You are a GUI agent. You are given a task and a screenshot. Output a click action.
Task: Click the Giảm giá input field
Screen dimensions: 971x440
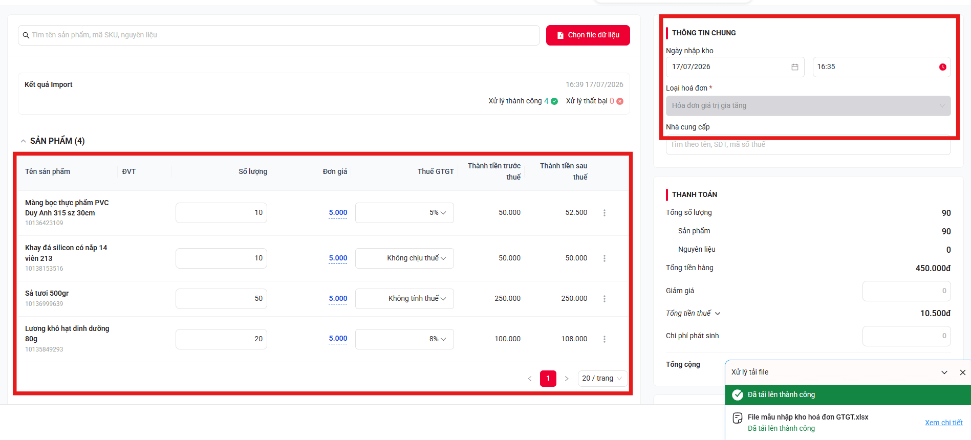point(907,291)
